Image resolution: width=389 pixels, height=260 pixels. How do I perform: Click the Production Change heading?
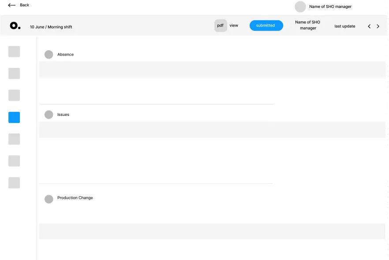pyautogui.click(x=75, y=198)
